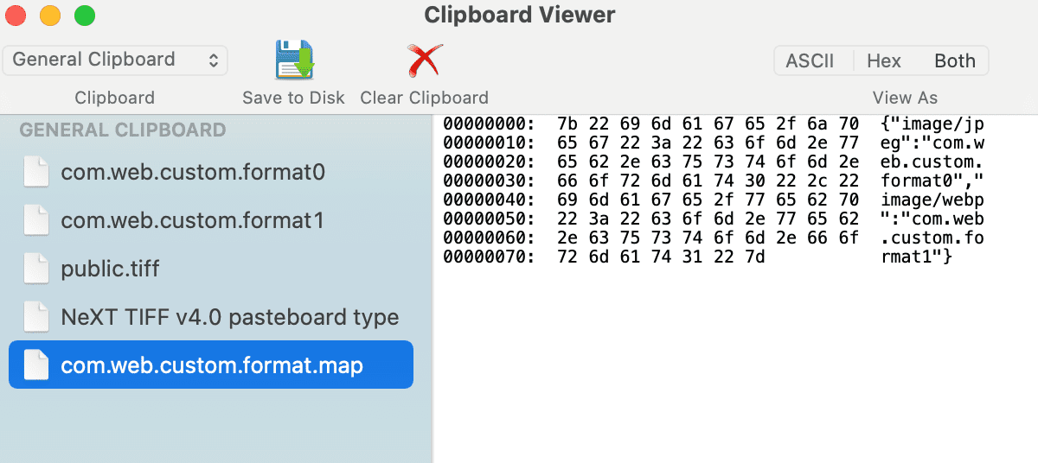Click file icon beside com.web.custom.format0

35,173
